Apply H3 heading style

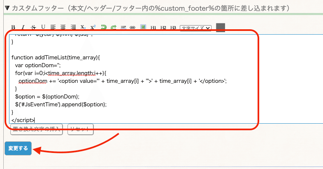[173, 28]
